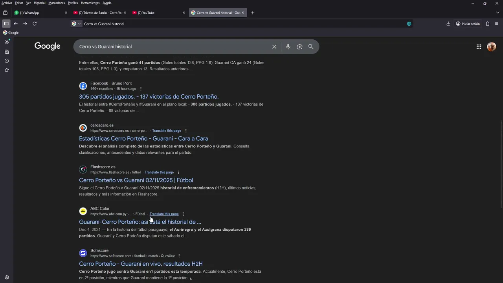Open the three-dot options for the ceroacero.es result
503x283 pixels.
(x=186, y=130)
